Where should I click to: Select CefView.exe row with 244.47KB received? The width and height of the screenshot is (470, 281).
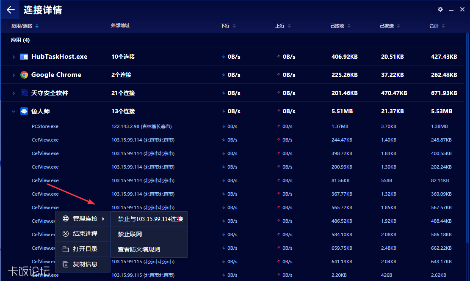point(232,140)
